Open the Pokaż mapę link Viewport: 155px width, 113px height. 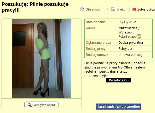coord(127,37)
